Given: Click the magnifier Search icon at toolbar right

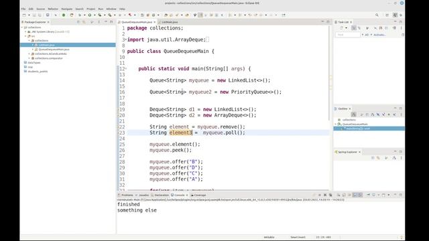Looking at the screenshot, I should point(377,15).
